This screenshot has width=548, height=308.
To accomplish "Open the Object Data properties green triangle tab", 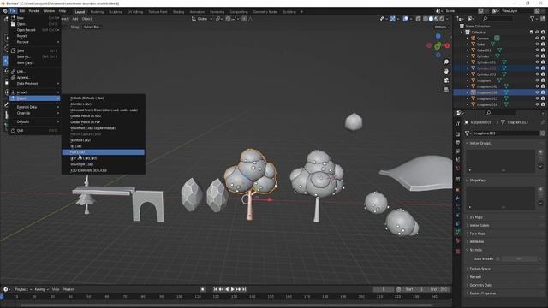I will [457, 232].
